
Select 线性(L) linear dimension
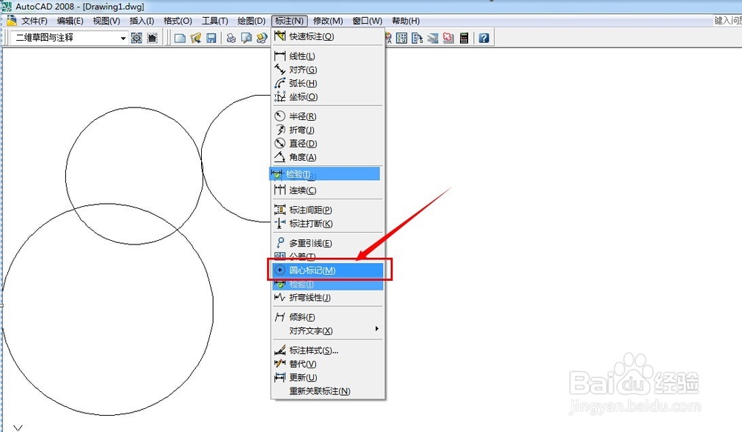tap(327, 56)
